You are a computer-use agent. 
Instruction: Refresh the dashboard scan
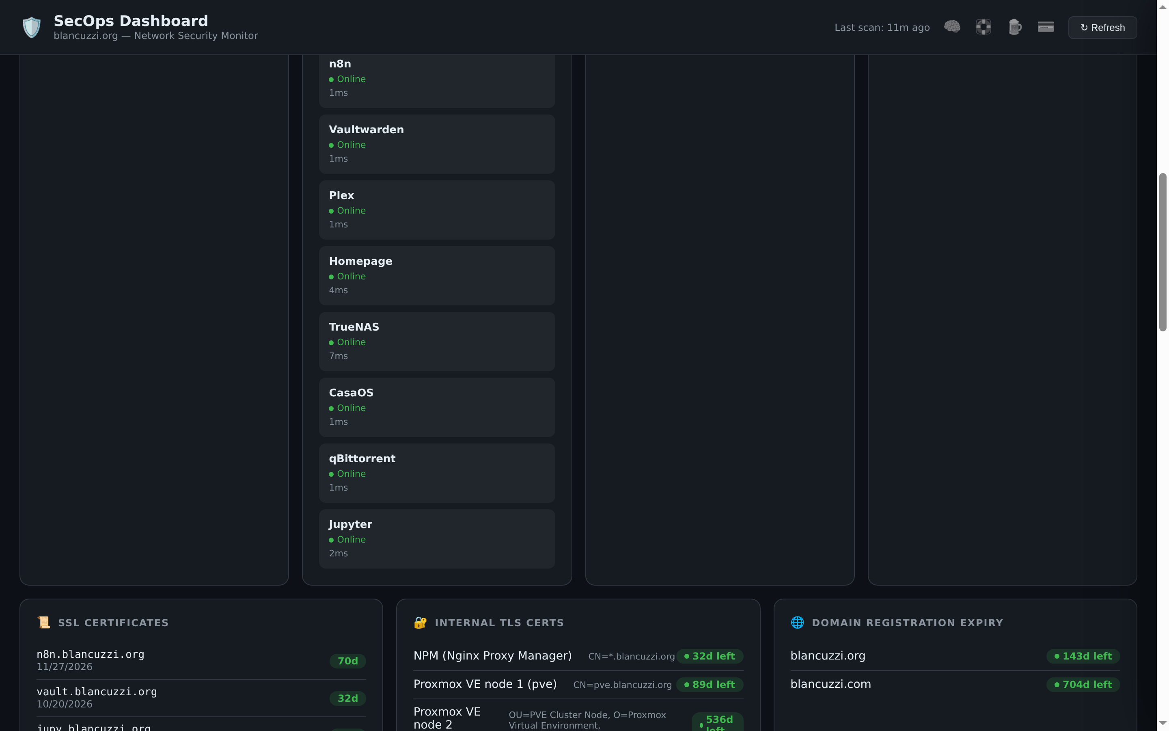click(x=1102, y=28)
